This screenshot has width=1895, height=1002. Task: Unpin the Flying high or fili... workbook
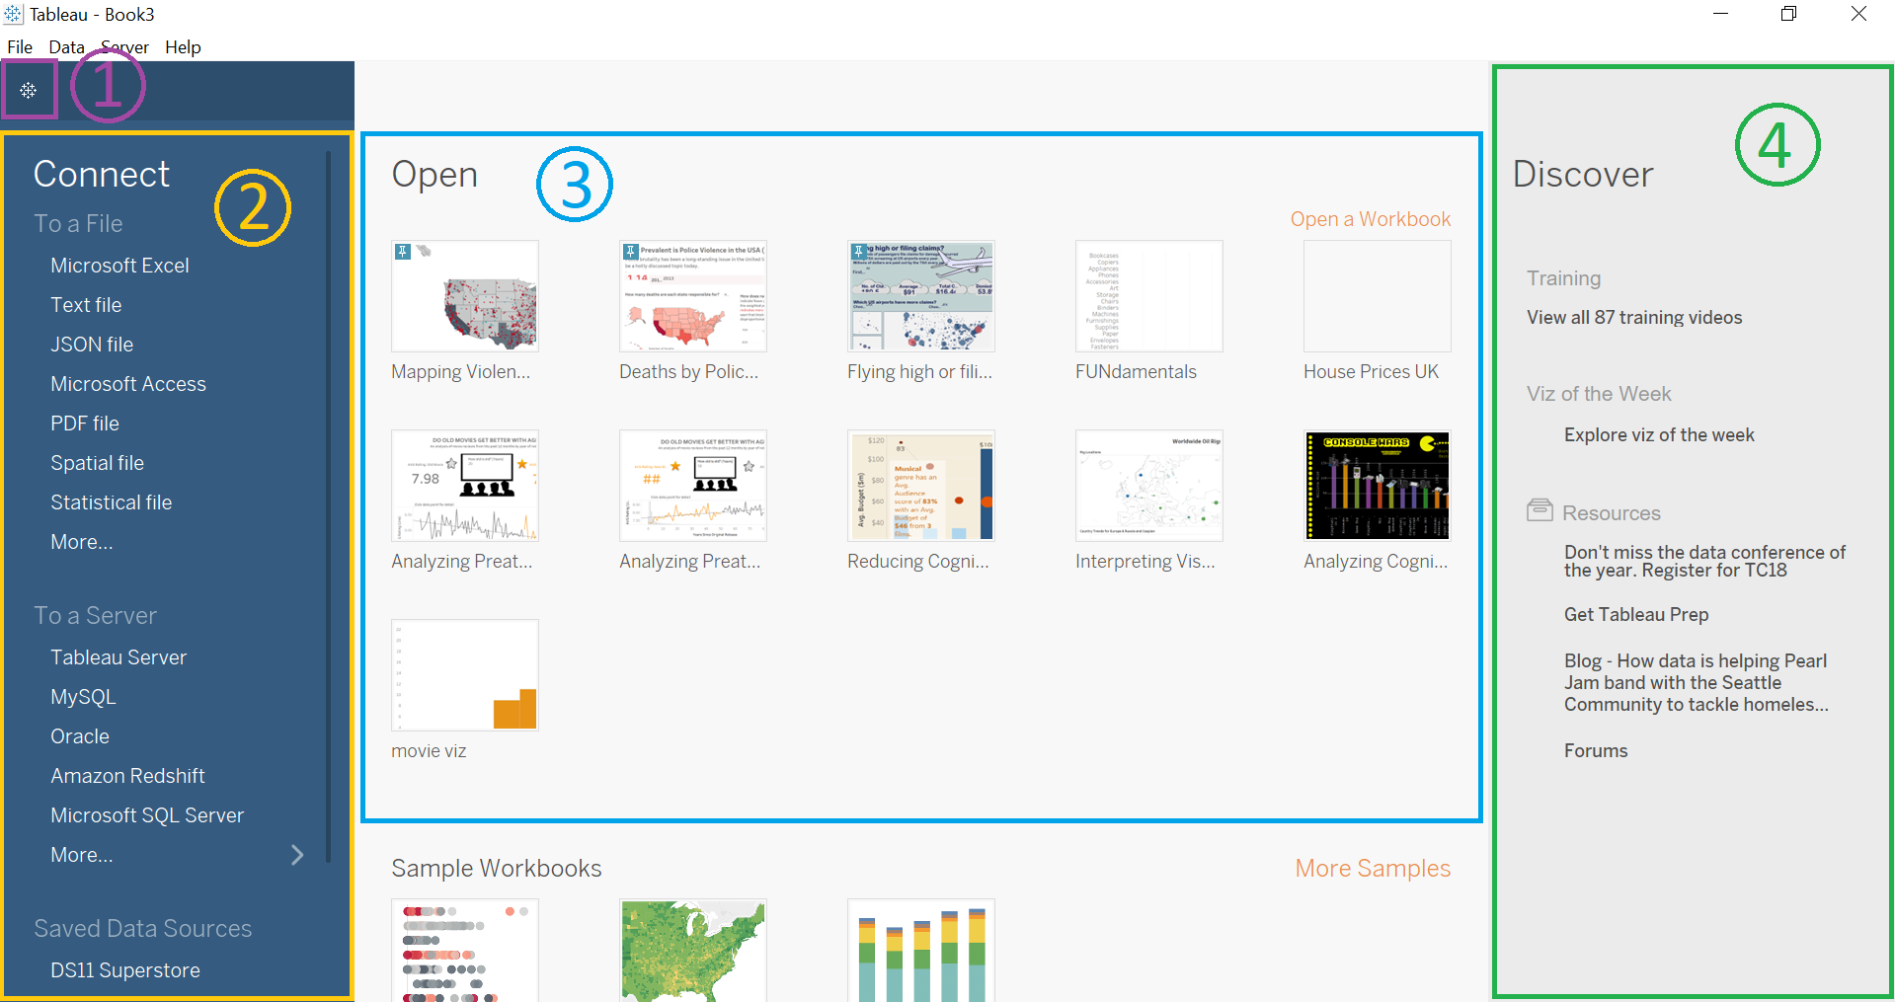click(859, 252)
